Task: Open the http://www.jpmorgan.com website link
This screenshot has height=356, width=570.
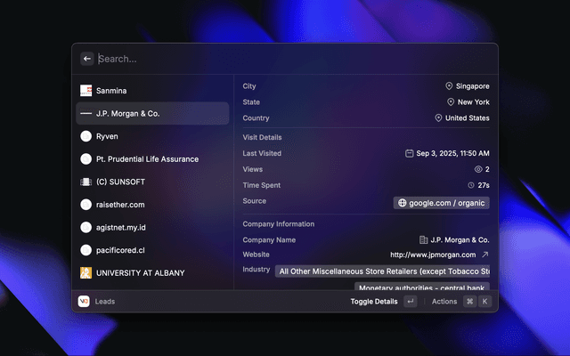Action: pos(432,255)
